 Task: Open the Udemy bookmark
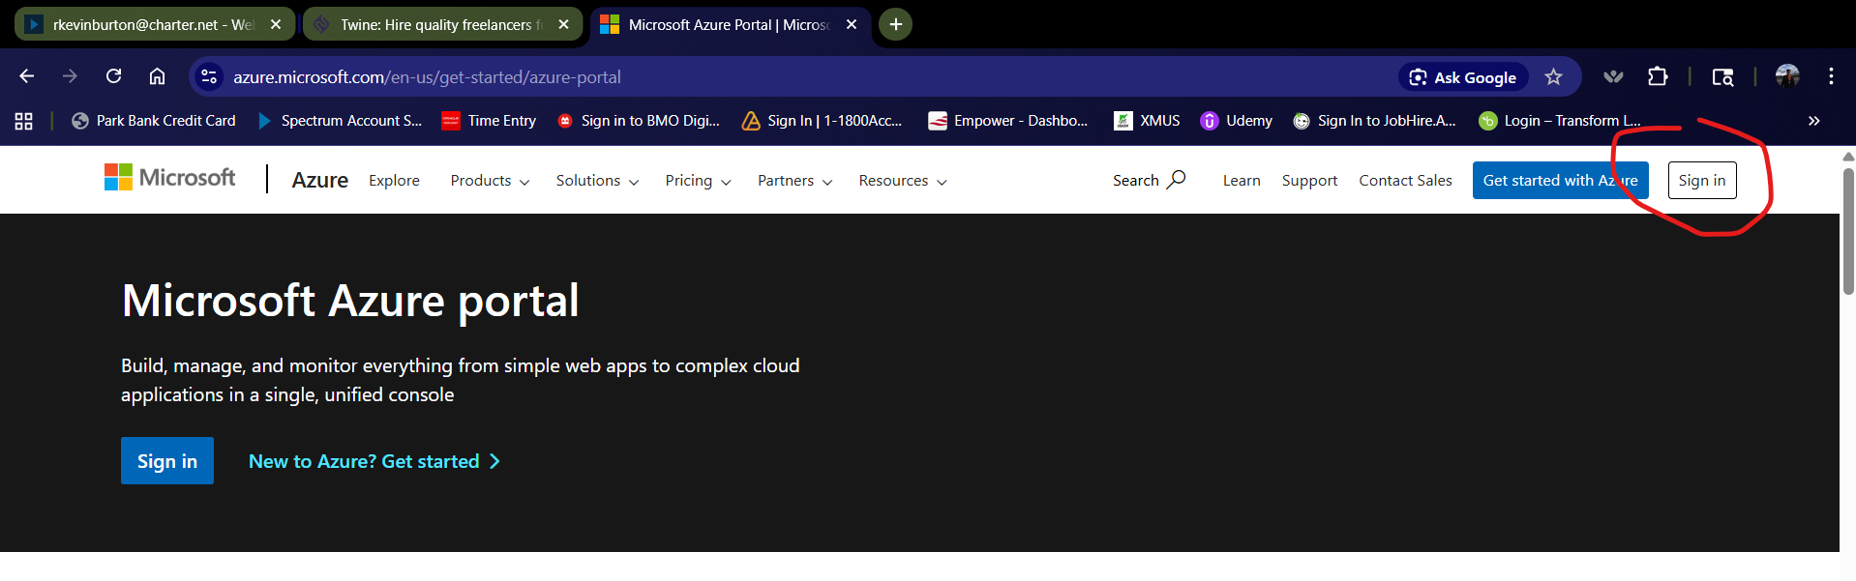coord(1237,121)
